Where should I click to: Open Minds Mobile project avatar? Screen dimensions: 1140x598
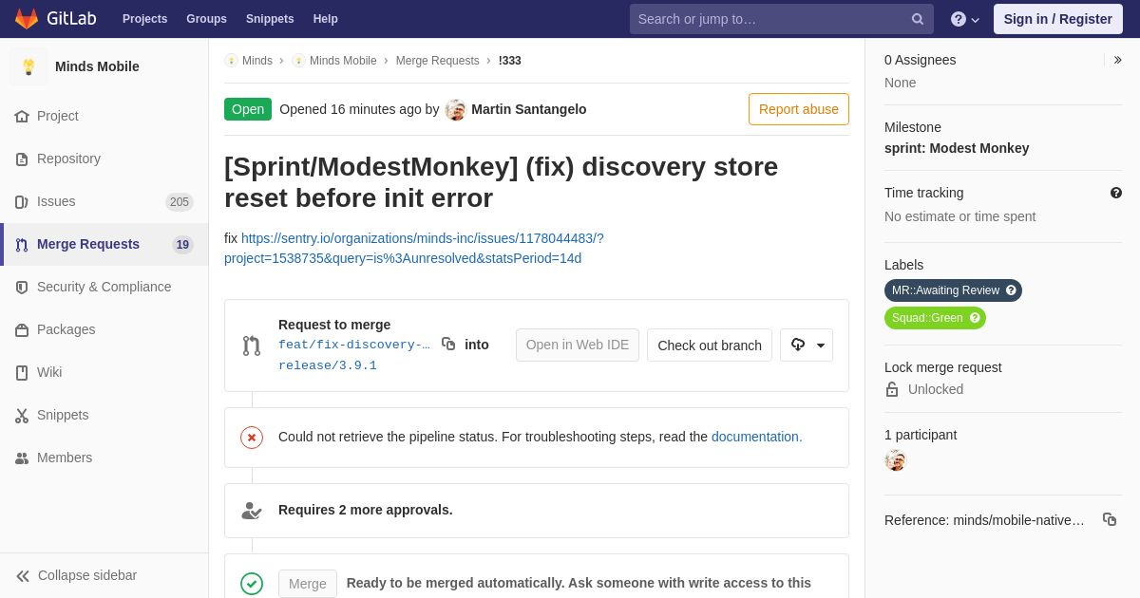[x=28, y=66]
